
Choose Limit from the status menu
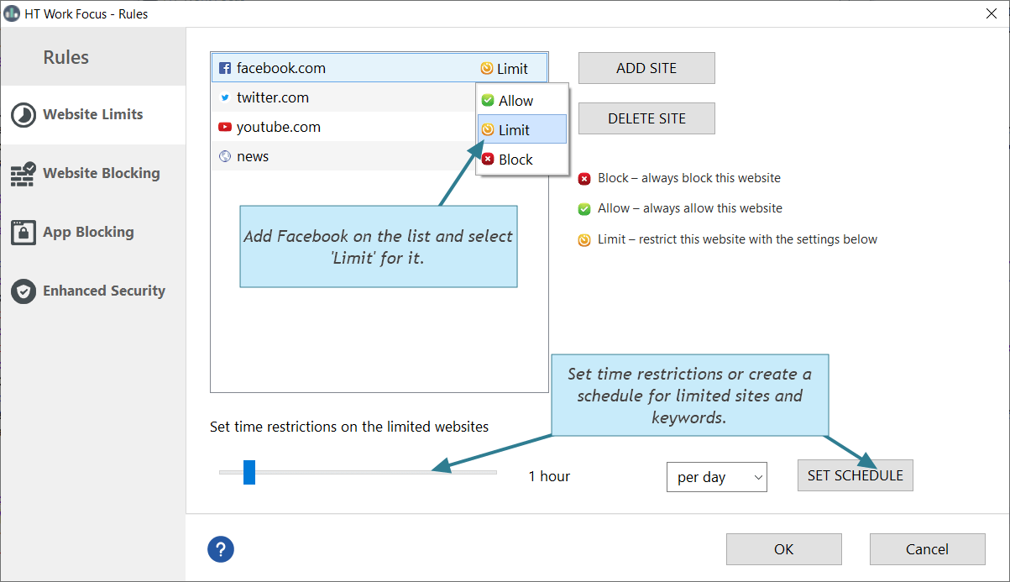[522, 129]
